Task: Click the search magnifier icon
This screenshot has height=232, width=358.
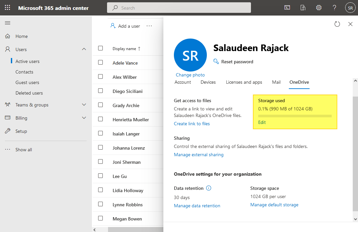Action: pos(115,8)
